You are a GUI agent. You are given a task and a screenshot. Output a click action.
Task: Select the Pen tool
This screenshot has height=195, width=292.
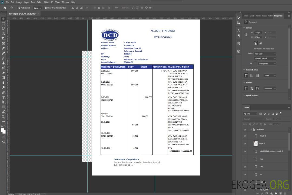[x=3, y=92]
